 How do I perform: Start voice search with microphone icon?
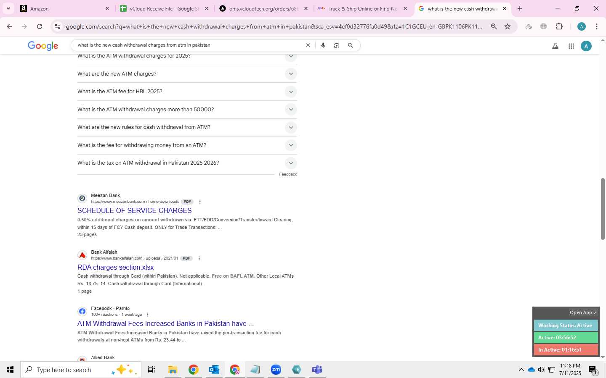click(323, 45)
